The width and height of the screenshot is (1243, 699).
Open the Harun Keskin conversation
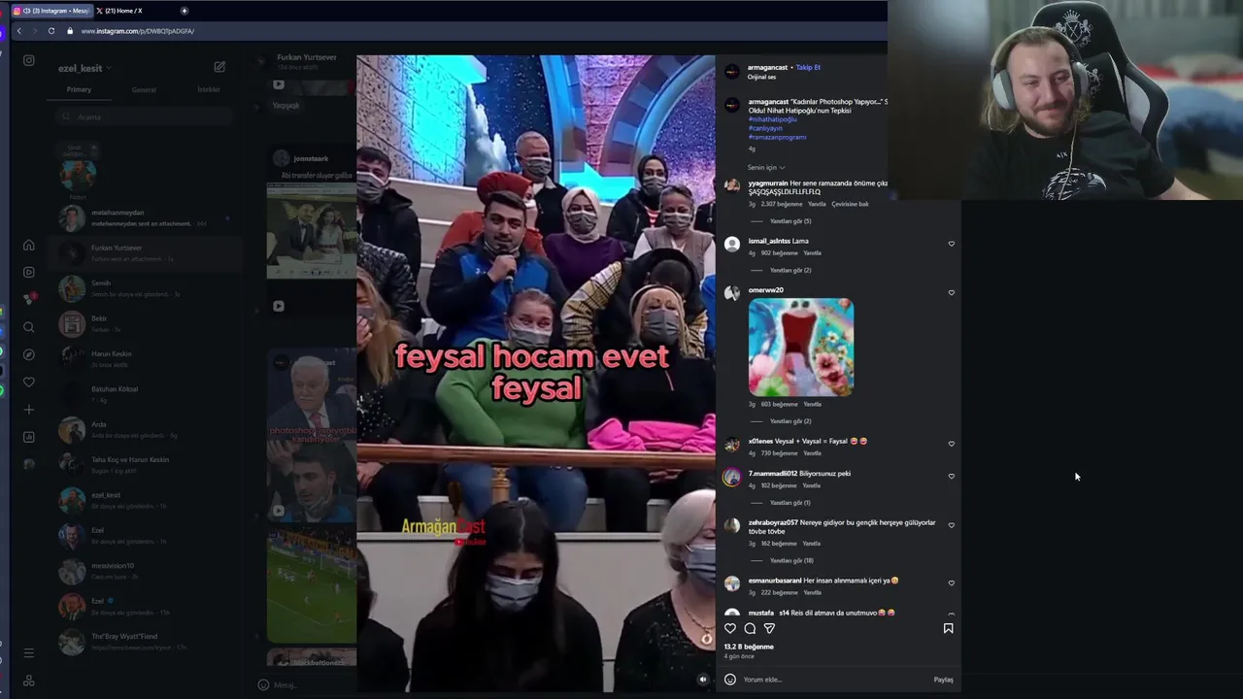pos(144,358)
